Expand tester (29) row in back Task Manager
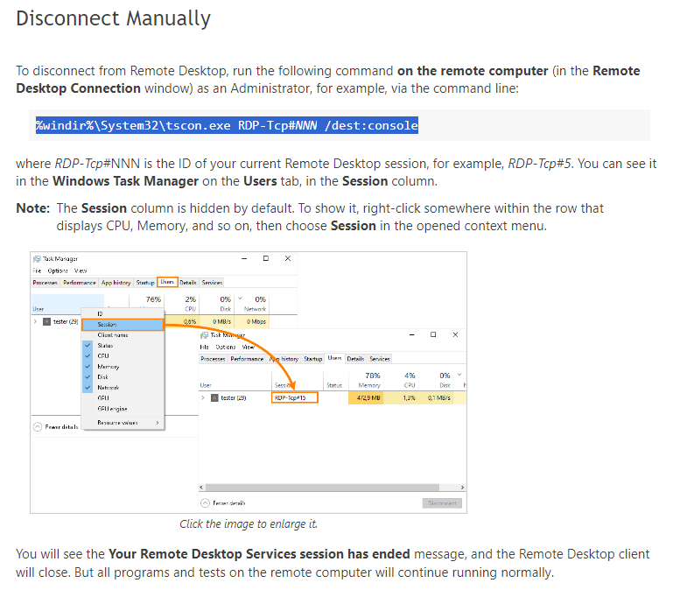 [36, 322]
